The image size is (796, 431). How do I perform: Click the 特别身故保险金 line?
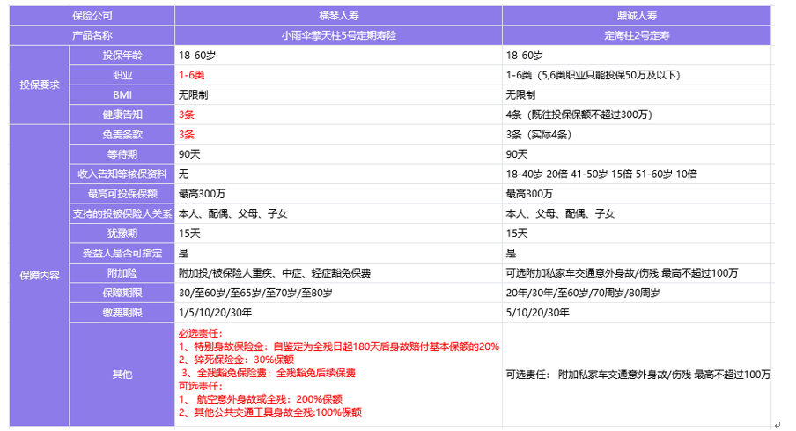(x=339, y=347)
